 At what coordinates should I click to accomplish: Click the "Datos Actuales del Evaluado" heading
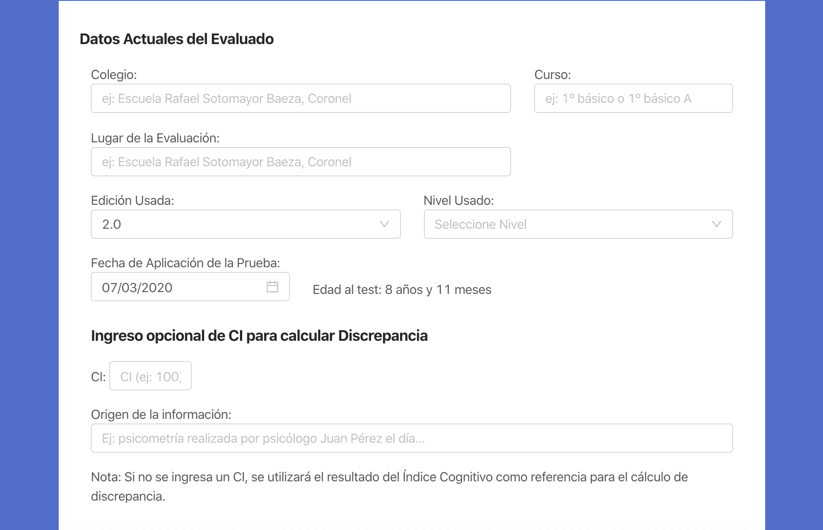(x=177, y=39)
